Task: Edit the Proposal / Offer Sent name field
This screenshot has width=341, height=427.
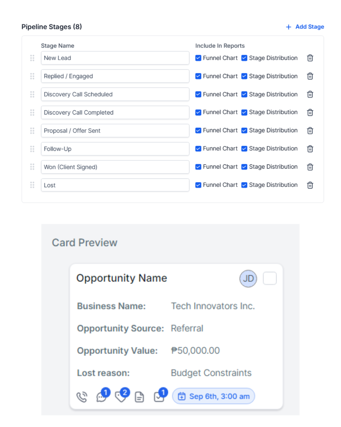Action: [x=115, y=131]
